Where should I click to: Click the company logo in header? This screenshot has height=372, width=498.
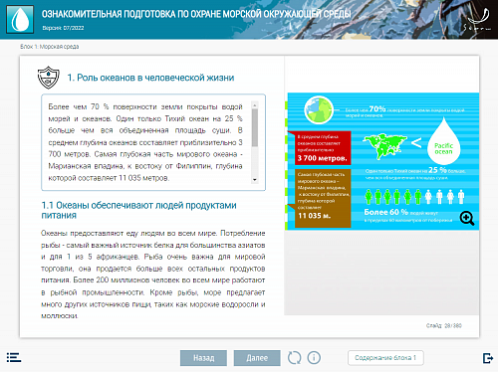[478, 19]
